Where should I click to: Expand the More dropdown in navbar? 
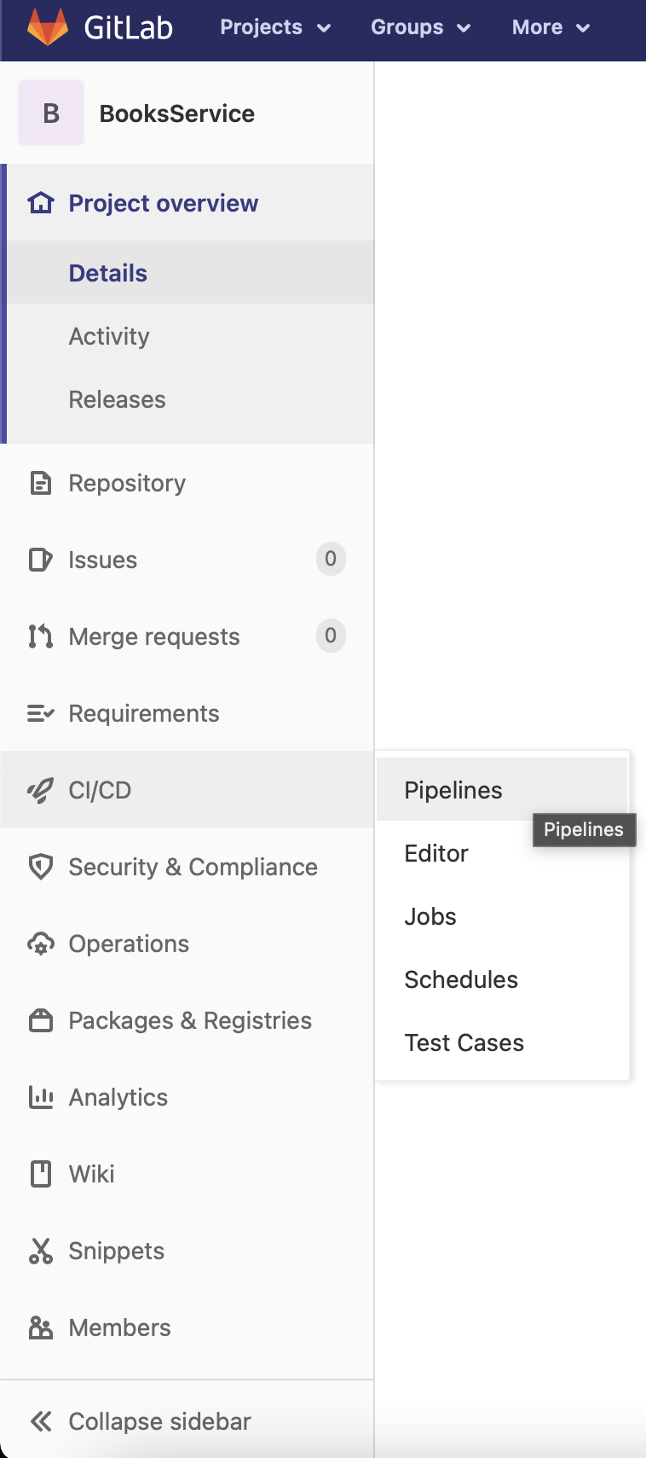coord(551,27)
